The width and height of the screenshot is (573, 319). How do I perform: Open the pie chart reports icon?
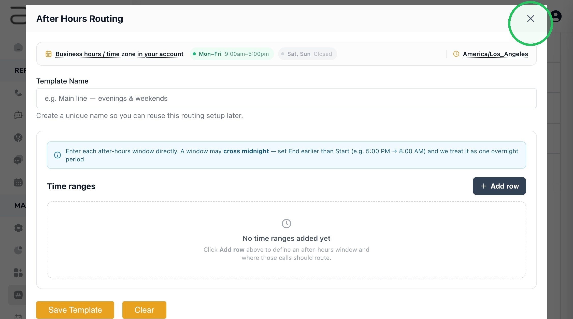(x=18, y=250)
